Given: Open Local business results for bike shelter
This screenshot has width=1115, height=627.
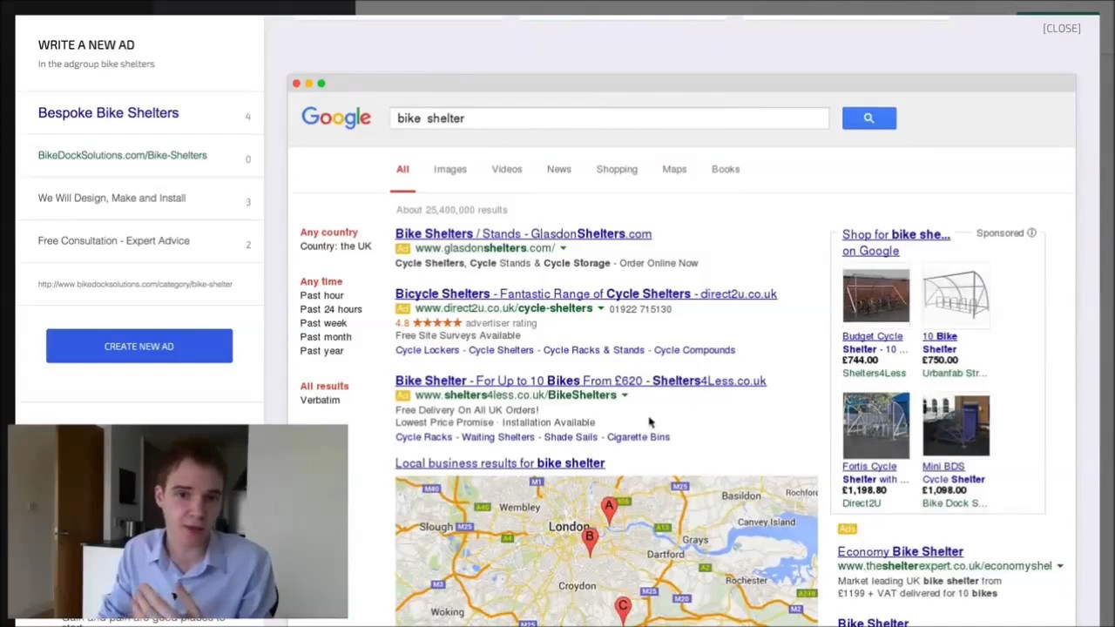Looking at the screenshot, I should pyautogui.click(x=500, y=463).
